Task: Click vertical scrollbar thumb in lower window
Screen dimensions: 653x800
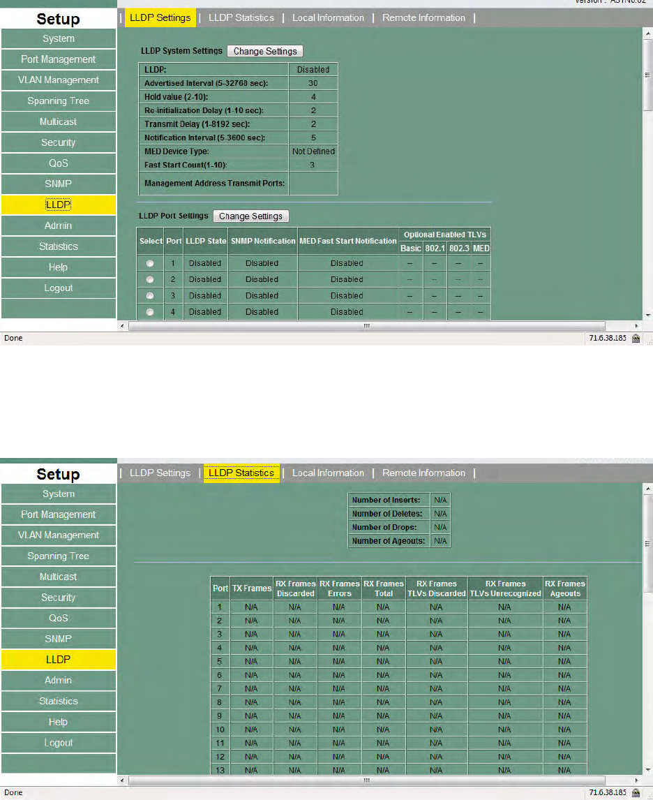Action: coord(648,543)
